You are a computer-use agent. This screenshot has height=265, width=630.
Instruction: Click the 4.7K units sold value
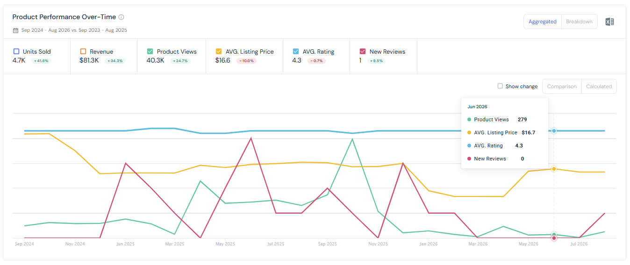click(19, 60)
